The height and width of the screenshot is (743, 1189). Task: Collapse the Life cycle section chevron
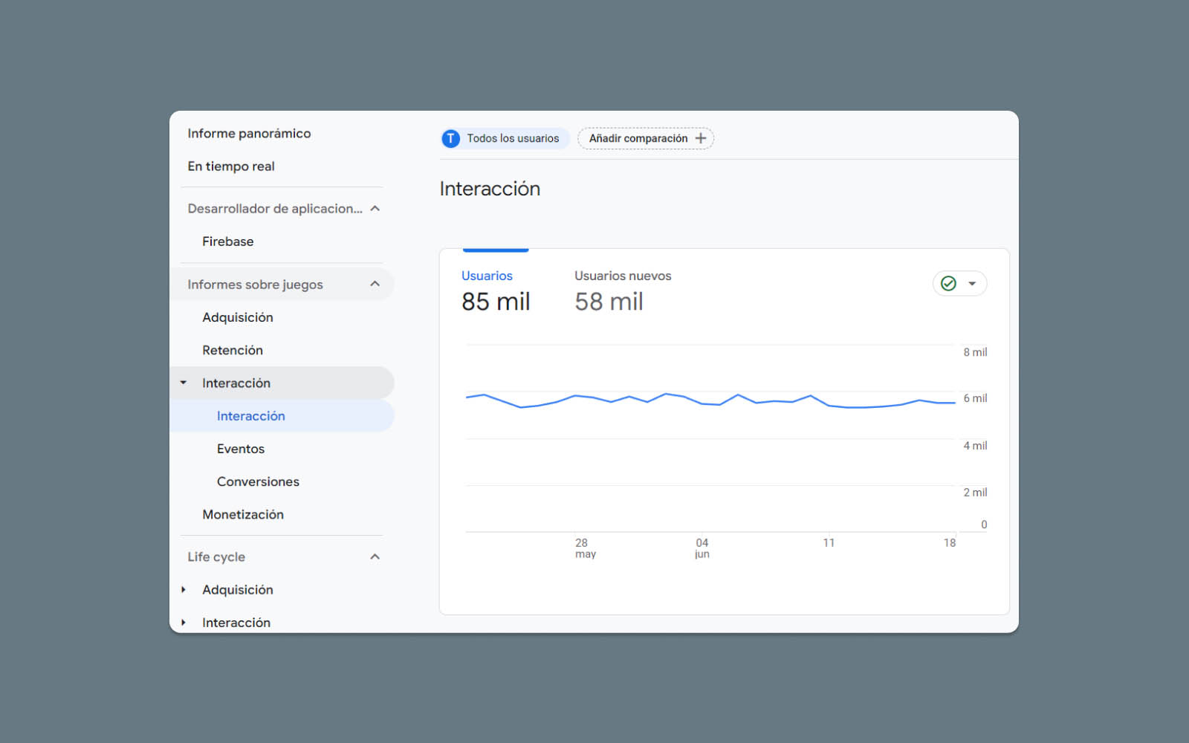[375, 557]
